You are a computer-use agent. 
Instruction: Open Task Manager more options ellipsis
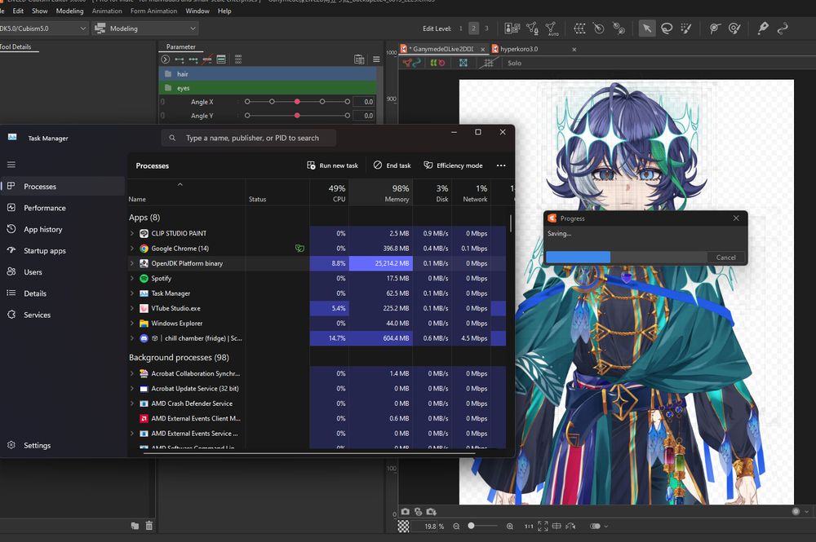pyautogui.click(x=501, y=165)
